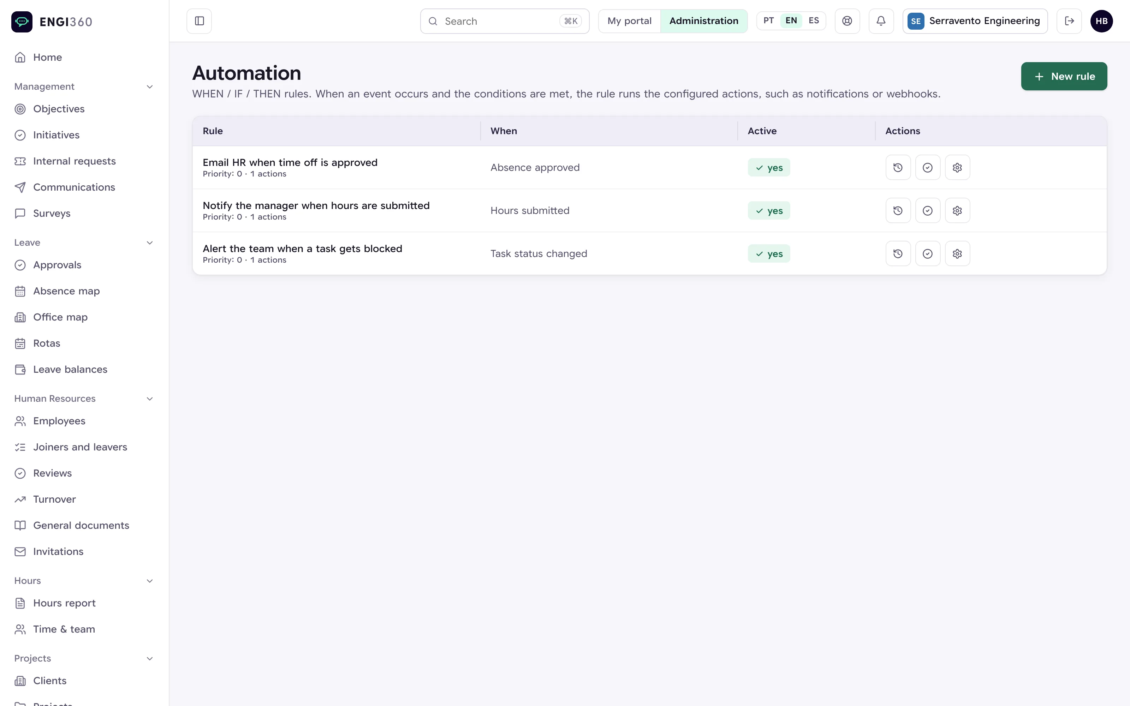Toggle active badge on Hours submitted rule

(x=769, y=211)
